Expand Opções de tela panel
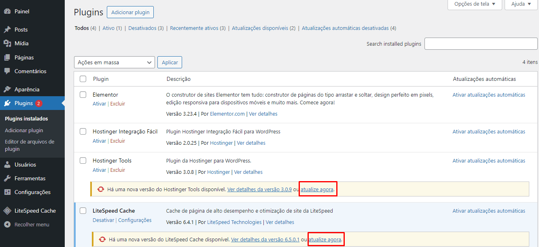 click(x=475, y=4)
